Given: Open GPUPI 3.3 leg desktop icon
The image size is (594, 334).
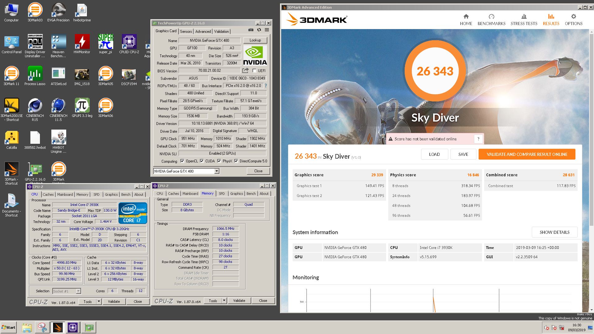Looking at the screenshot, I should click(x=82, y=108).
